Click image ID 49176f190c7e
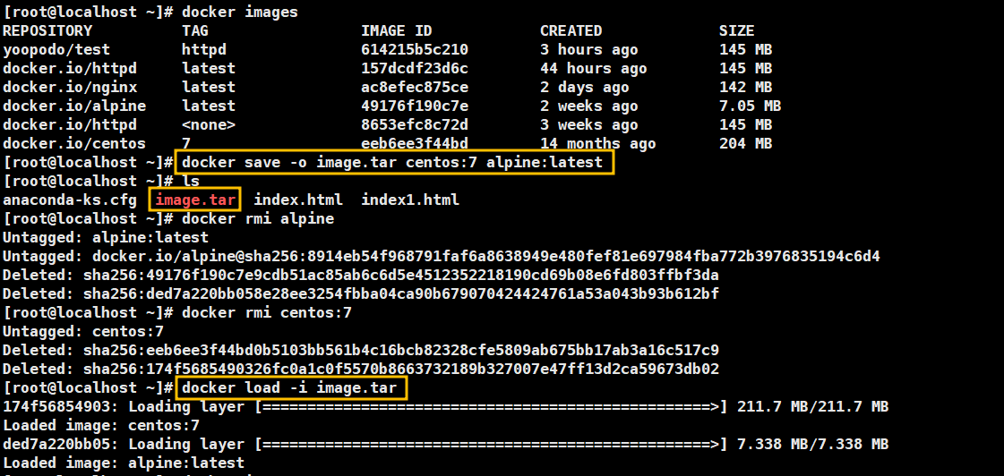 (415, 106)
